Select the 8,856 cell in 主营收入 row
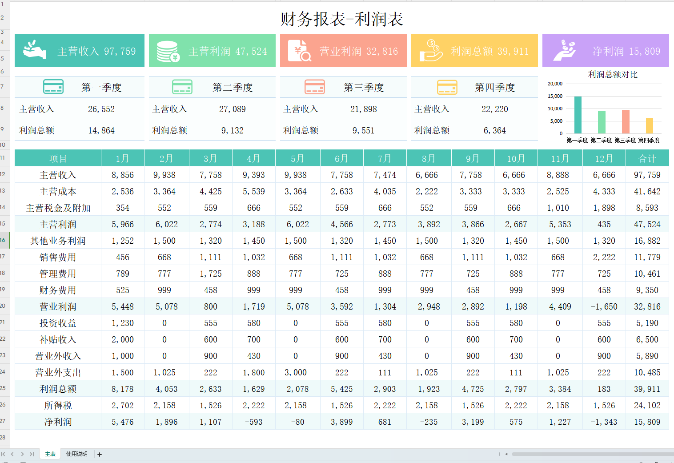 [123, 175]
